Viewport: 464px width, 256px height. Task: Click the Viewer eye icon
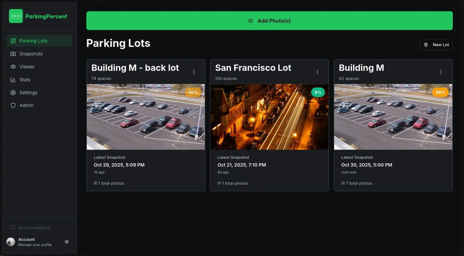point(13,67)
